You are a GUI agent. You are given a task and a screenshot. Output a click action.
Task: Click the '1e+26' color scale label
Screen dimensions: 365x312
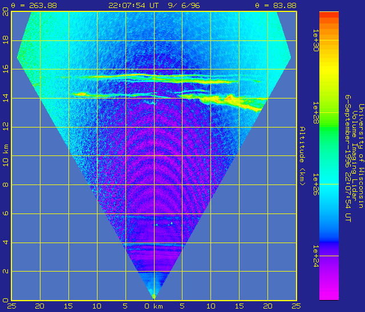tap(316, 184)
